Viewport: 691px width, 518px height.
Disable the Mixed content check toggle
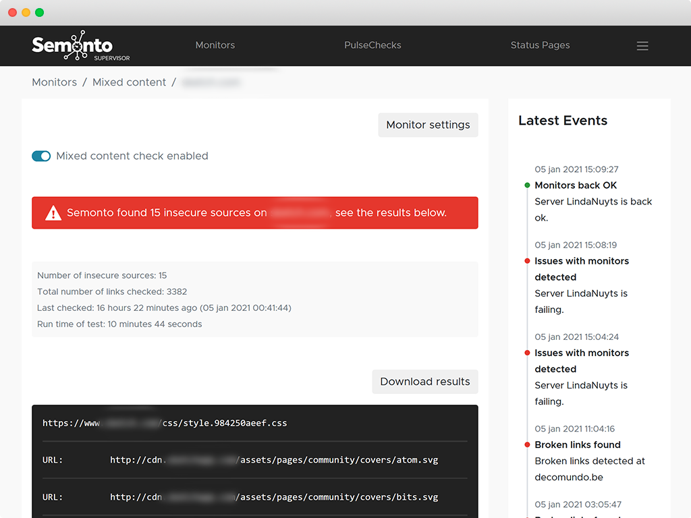41,156
